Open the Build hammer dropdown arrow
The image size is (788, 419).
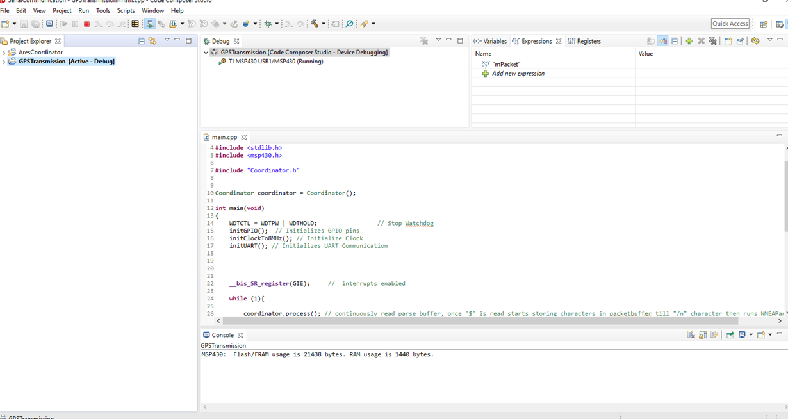pos(324,24)
